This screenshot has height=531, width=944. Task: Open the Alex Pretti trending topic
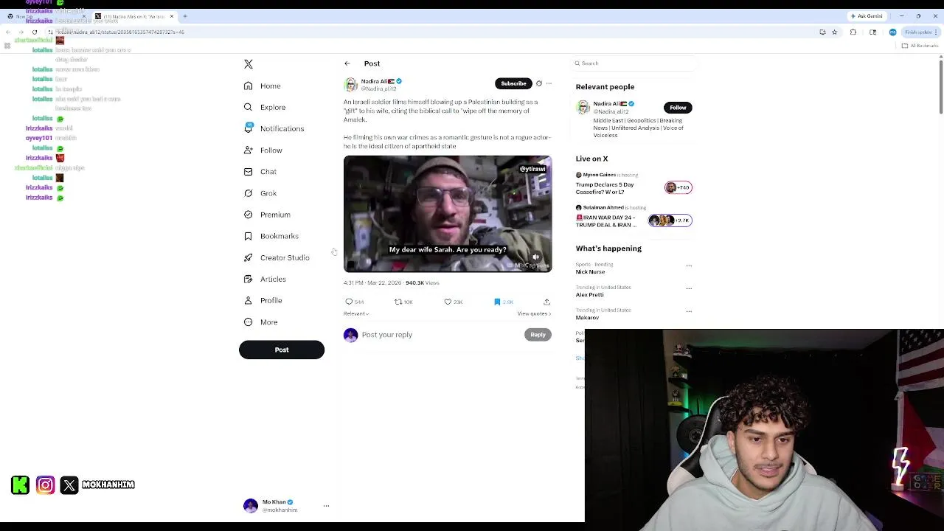(590, 294)
